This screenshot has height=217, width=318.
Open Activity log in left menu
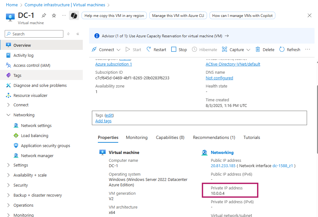[41, 55]
